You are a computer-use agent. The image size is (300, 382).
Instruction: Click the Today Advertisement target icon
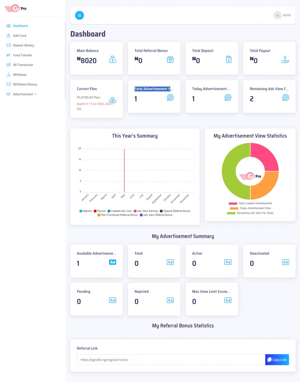(228, 98)
